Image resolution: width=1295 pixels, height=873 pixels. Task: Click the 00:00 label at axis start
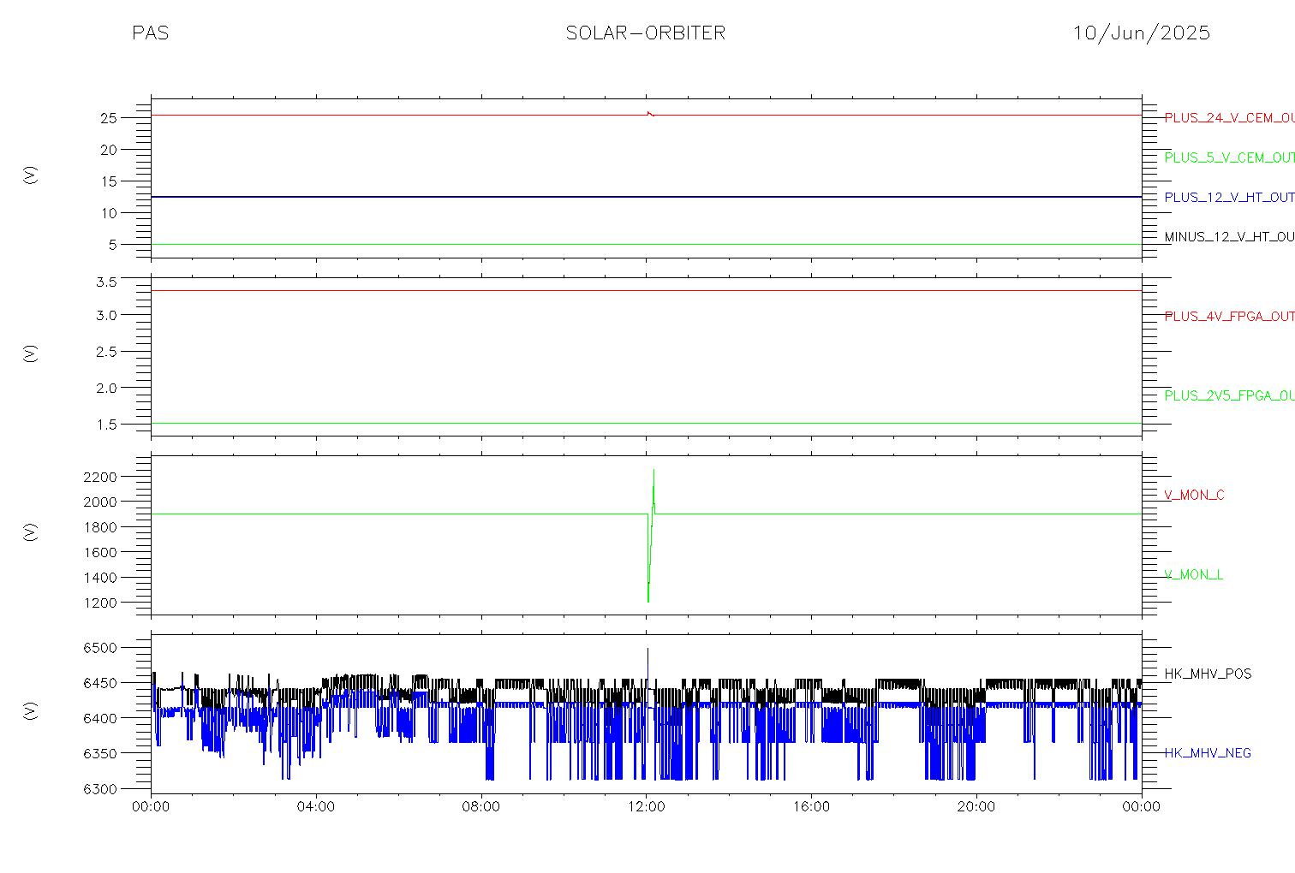pyautogui.click(x=152, y=806)
